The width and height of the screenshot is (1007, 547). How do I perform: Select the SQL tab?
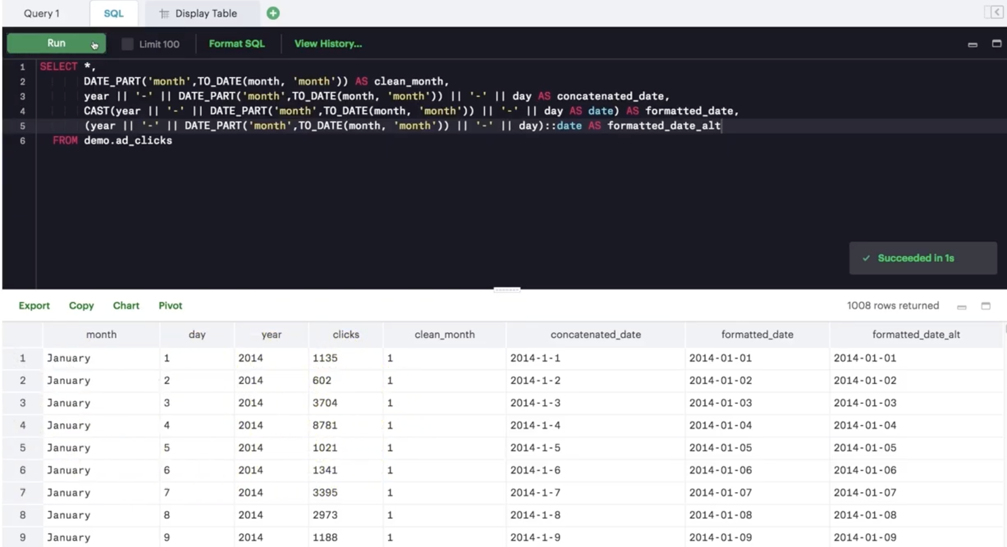pos(113,13)
